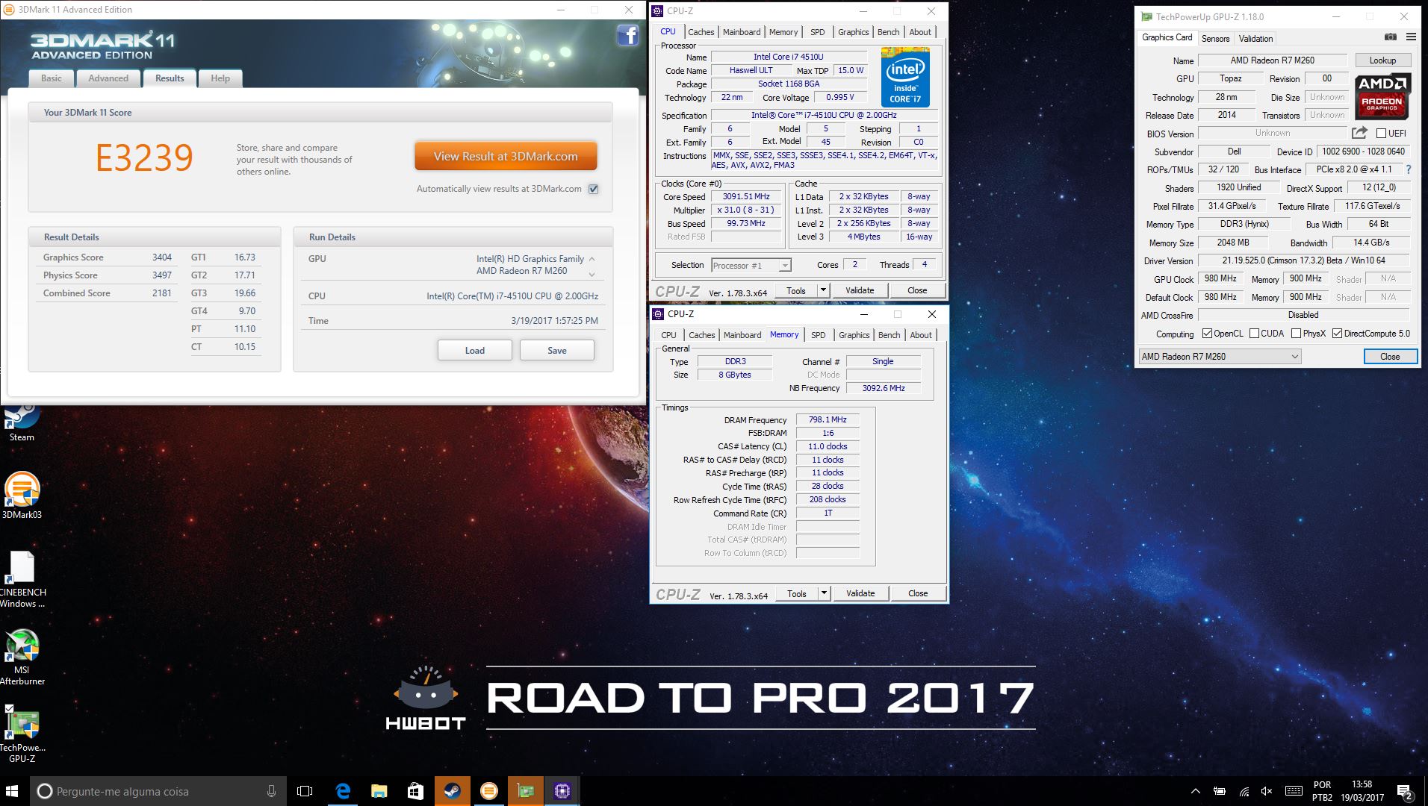Click taskbar clock showing 13:58
The height and width of the screenshot is (806, 1428).
1362,791
